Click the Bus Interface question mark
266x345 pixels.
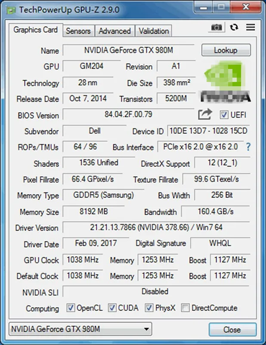coord(248,147)
